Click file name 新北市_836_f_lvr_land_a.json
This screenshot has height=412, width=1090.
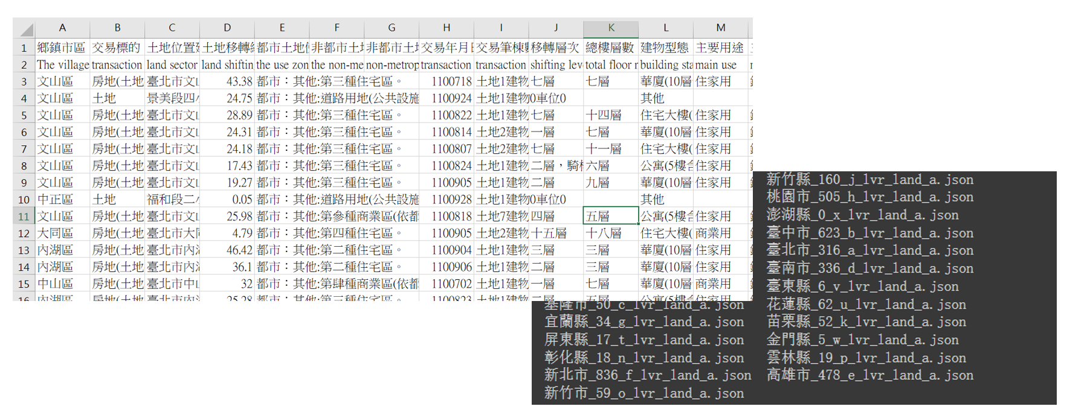coord(648,375)
